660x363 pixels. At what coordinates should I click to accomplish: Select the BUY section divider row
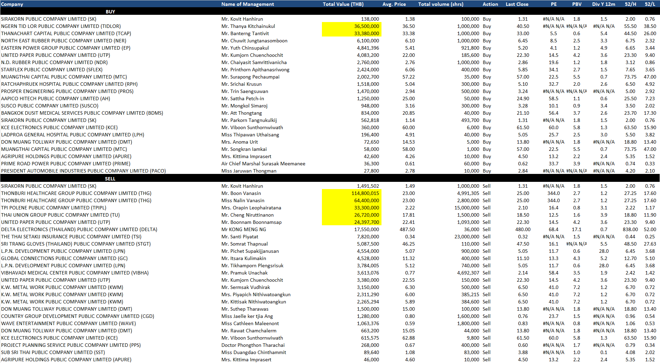(x=110, y=12)
